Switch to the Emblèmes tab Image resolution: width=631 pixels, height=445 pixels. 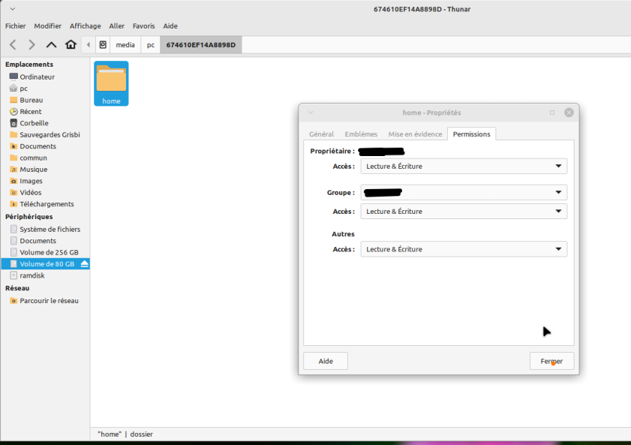[x=361, y=134]
